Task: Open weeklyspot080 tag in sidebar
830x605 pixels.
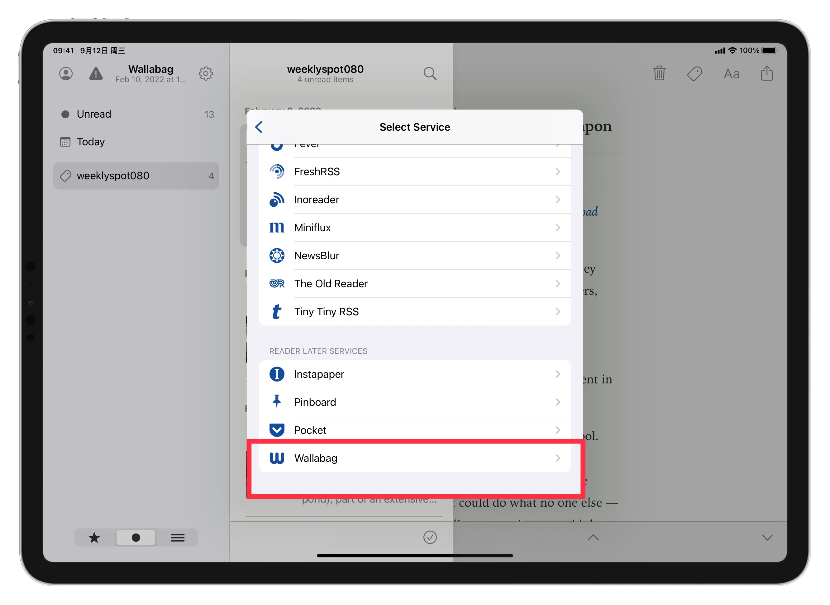Action: coord(136,176)
